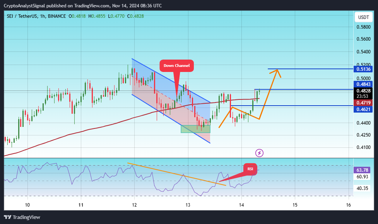This screenshot has height=224, width=378.
Task: Click date 15 on the time axis
Action: pos(295,205)
